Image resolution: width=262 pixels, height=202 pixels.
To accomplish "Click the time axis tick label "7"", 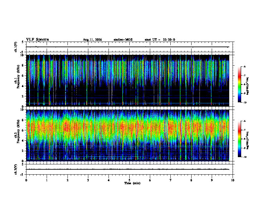I will click(171, 180).
